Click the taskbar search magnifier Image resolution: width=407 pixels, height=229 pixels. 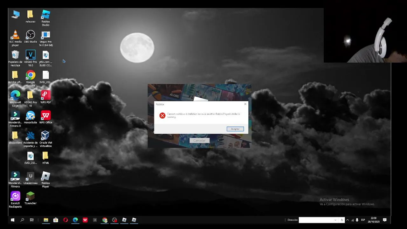point(22,220)
